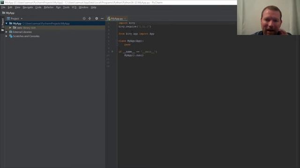
Task: Click the PyCharm icon in title bar
Action: coord(2,2)
